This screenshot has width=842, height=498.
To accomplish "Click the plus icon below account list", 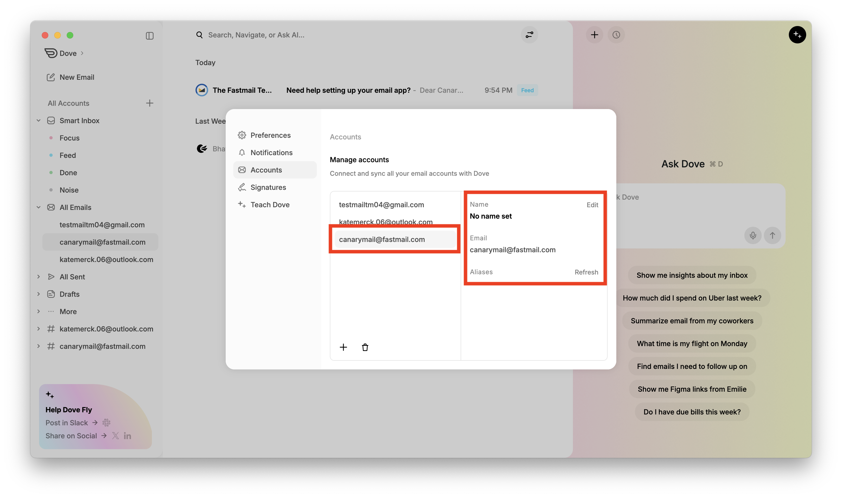I will click(x=343, y=347).
